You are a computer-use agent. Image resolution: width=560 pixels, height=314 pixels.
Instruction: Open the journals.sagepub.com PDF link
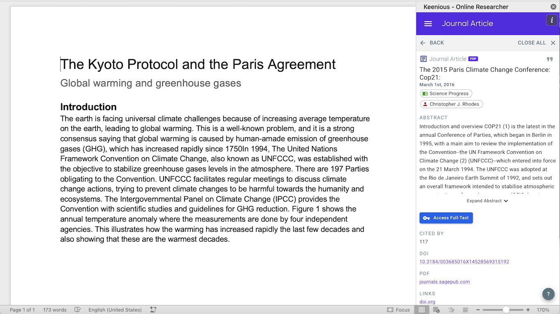[444, 282]
